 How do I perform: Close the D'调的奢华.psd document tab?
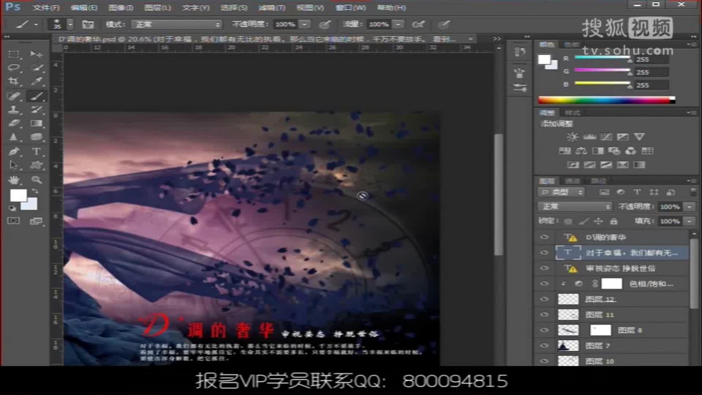coord(471,39)
